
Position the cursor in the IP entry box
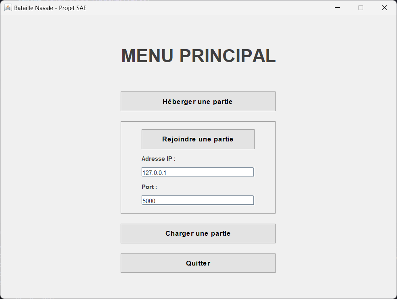point(197,172)
